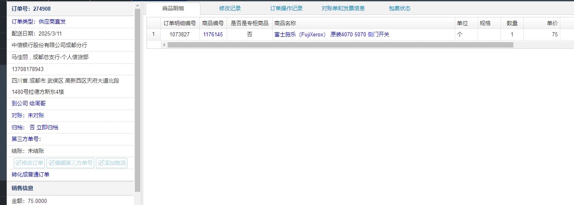Click the 立即归档 link
The image size is (574, 205).
coord(47,127)
